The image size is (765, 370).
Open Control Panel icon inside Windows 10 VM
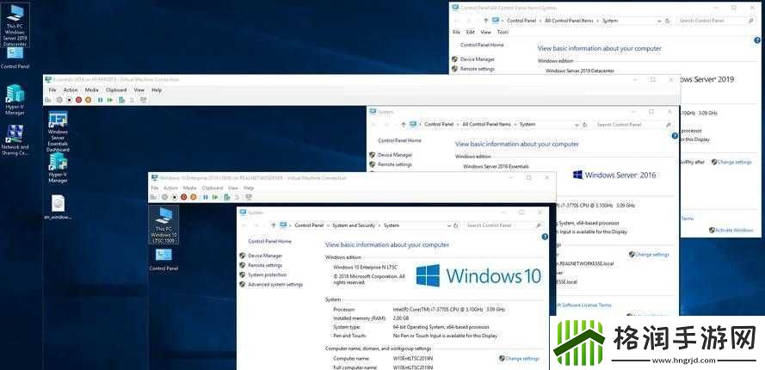click(x=163, y=258)
